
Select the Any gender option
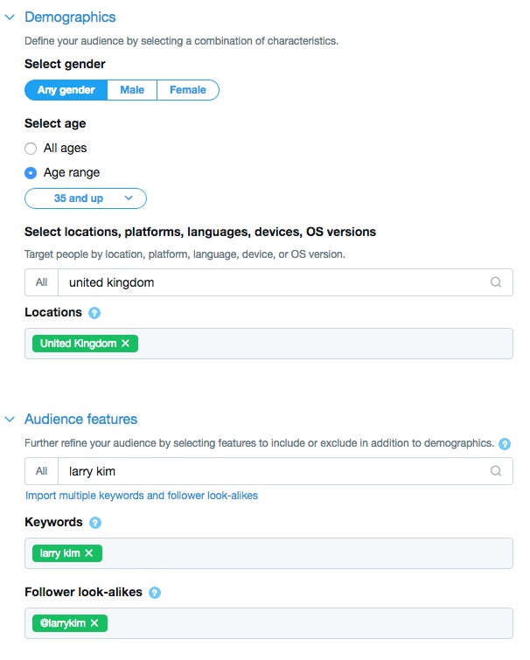coord(66,90)
